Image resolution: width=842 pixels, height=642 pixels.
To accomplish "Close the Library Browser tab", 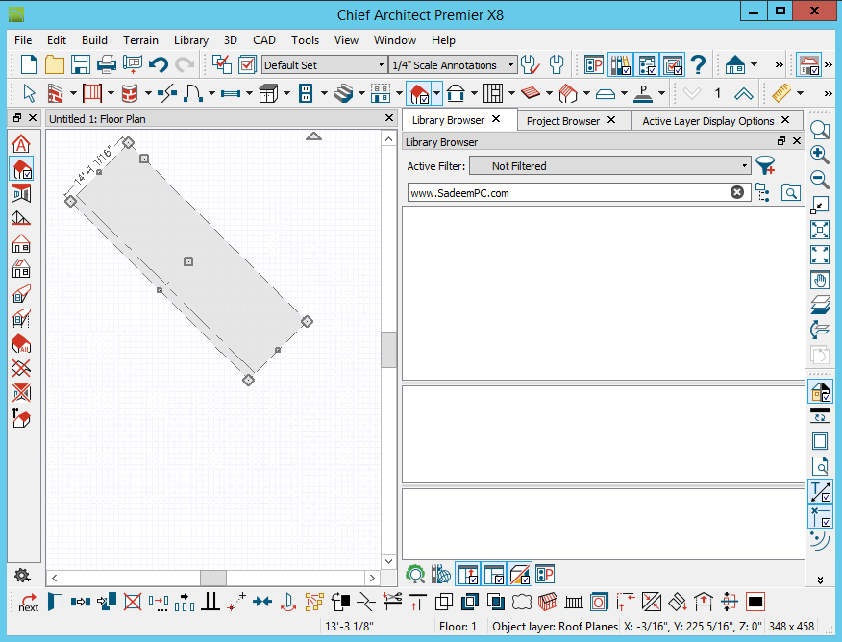I will 496,119.
